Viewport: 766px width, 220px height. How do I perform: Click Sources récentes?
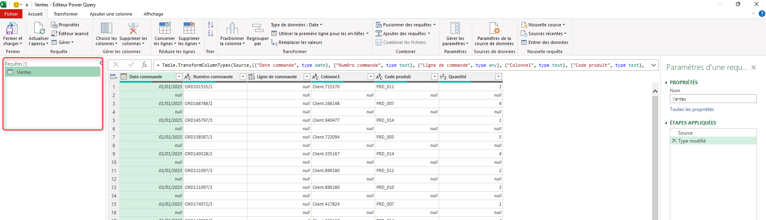tap(544, 34)
